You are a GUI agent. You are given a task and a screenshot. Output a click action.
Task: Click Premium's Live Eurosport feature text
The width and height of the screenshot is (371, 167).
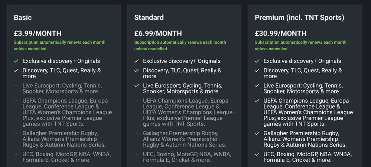click(x=303, y=88)
